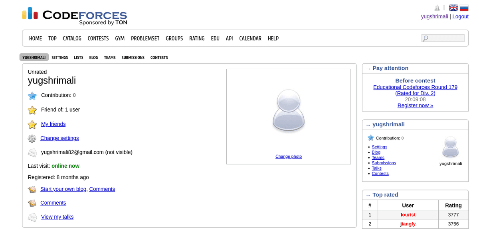Screen dimensions: 479x229
Task: Click the 'Registered: 8 months ago' text
Action: click(58, 177)
